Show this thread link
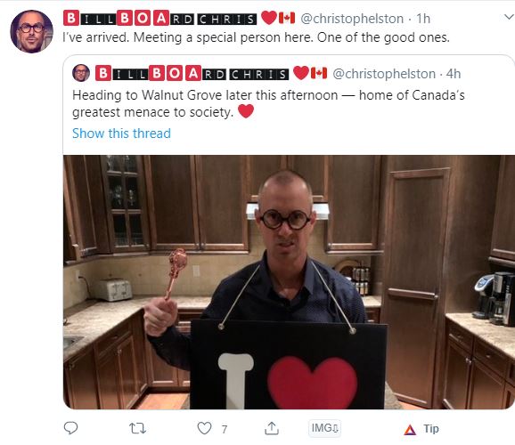 (121, 133)
